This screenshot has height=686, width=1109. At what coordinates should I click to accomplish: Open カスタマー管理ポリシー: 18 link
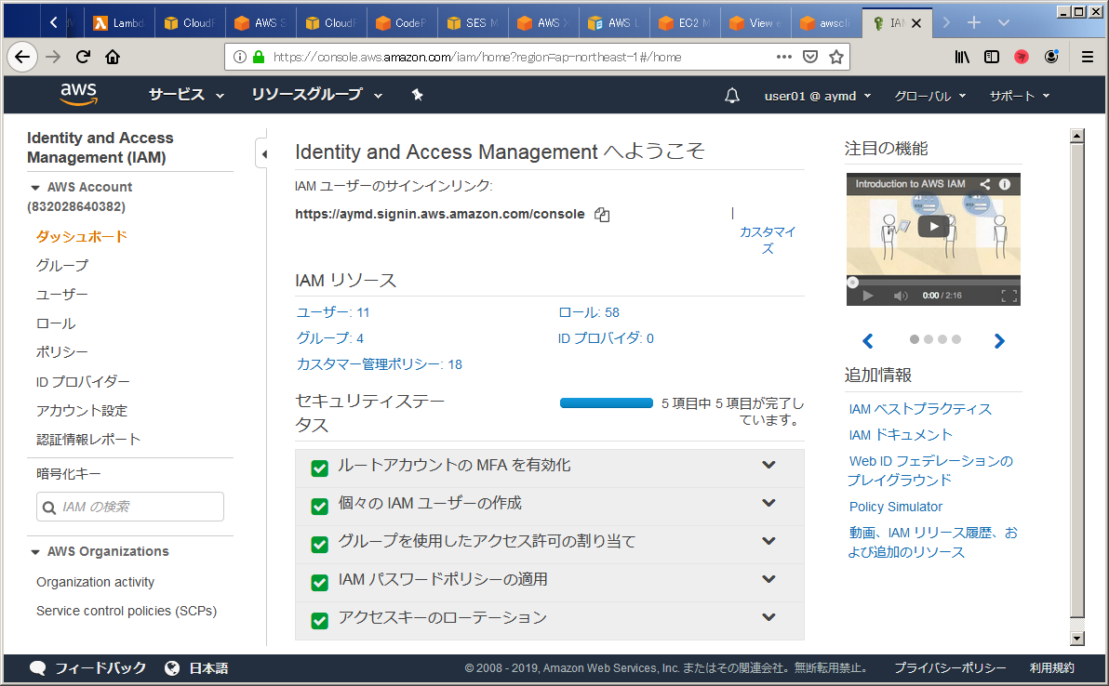379,364
